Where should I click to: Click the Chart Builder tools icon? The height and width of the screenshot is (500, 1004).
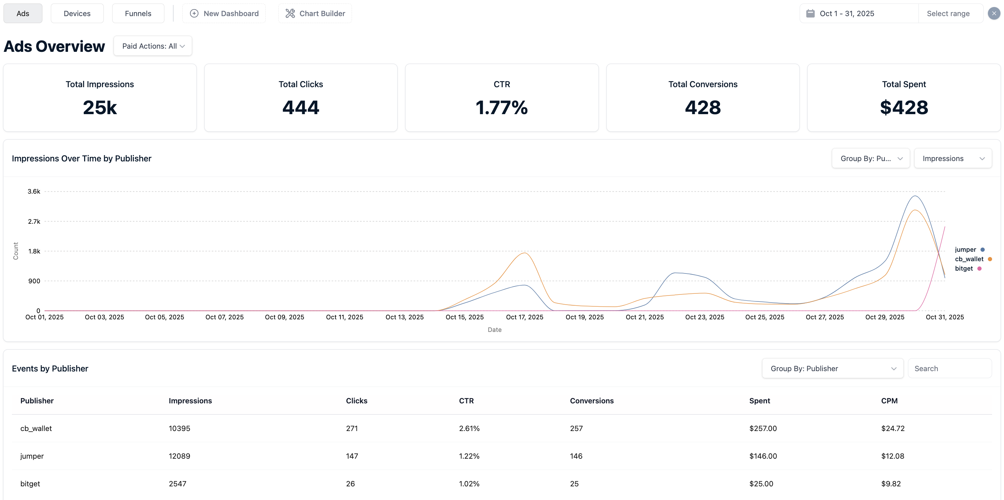pos(290,14)
